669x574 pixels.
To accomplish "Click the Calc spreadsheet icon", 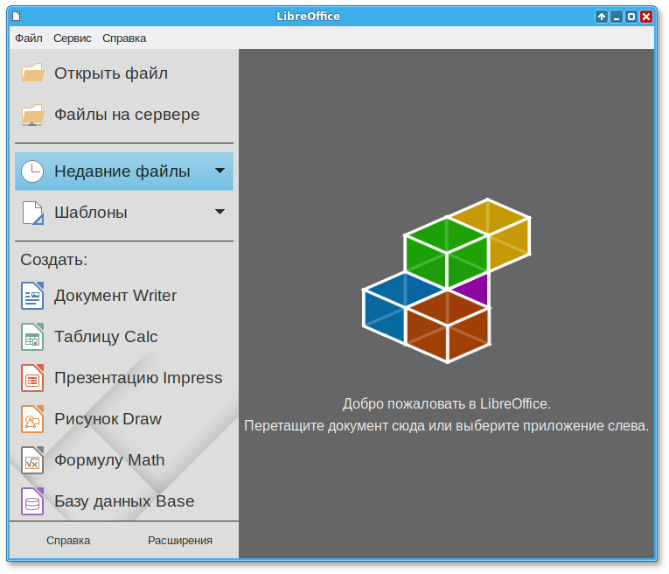I will [x=32, y=337].
